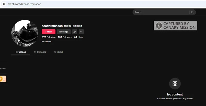Open the haaderamadan profile picture
This screenshot has width=206, height=106.
(25, 33)
